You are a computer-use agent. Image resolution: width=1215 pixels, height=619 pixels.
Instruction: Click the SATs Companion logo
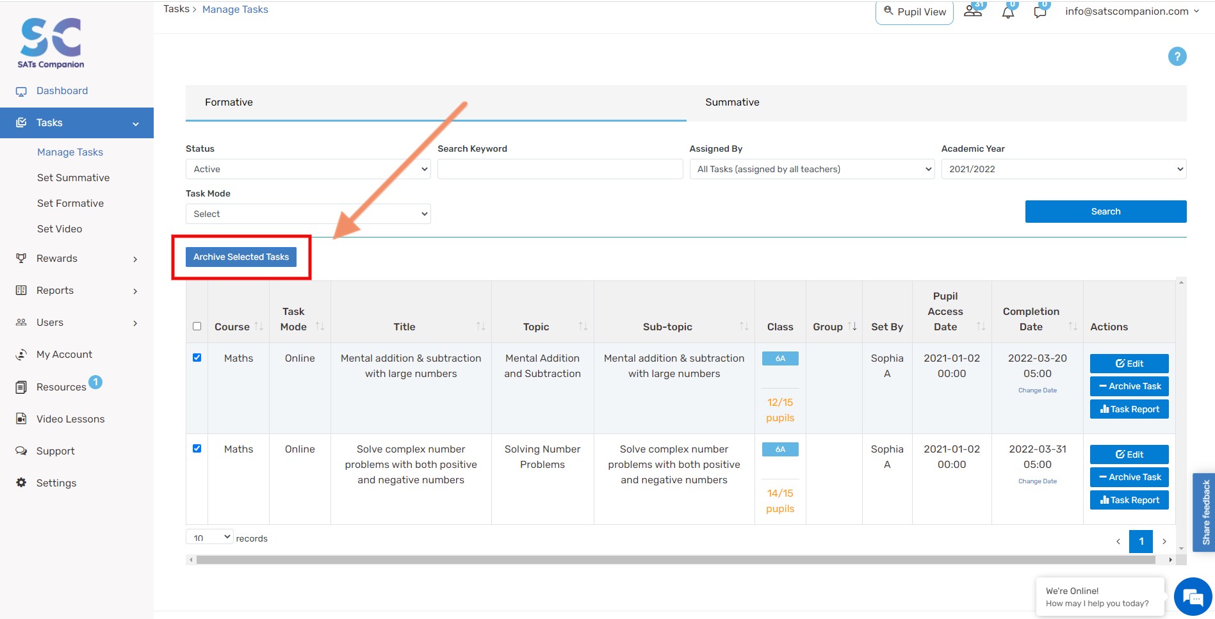(x=51, y=43)
